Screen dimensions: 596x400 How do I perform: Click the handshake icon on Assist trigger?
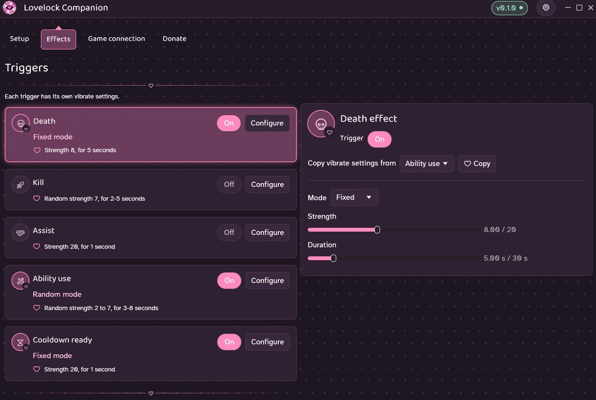[x=20, y=233]
